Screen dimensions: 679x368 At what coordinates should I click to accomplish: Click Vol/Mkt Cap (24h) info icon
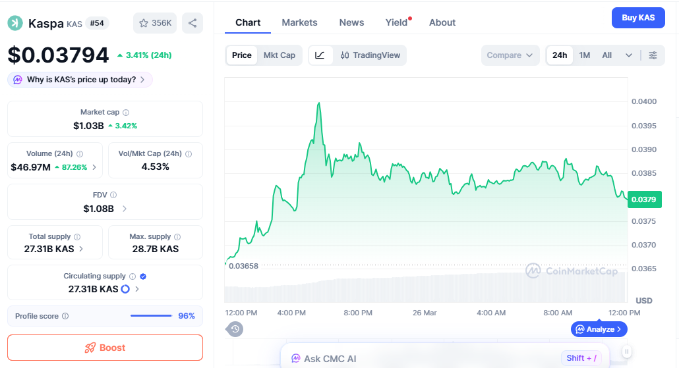coord(189,154)
